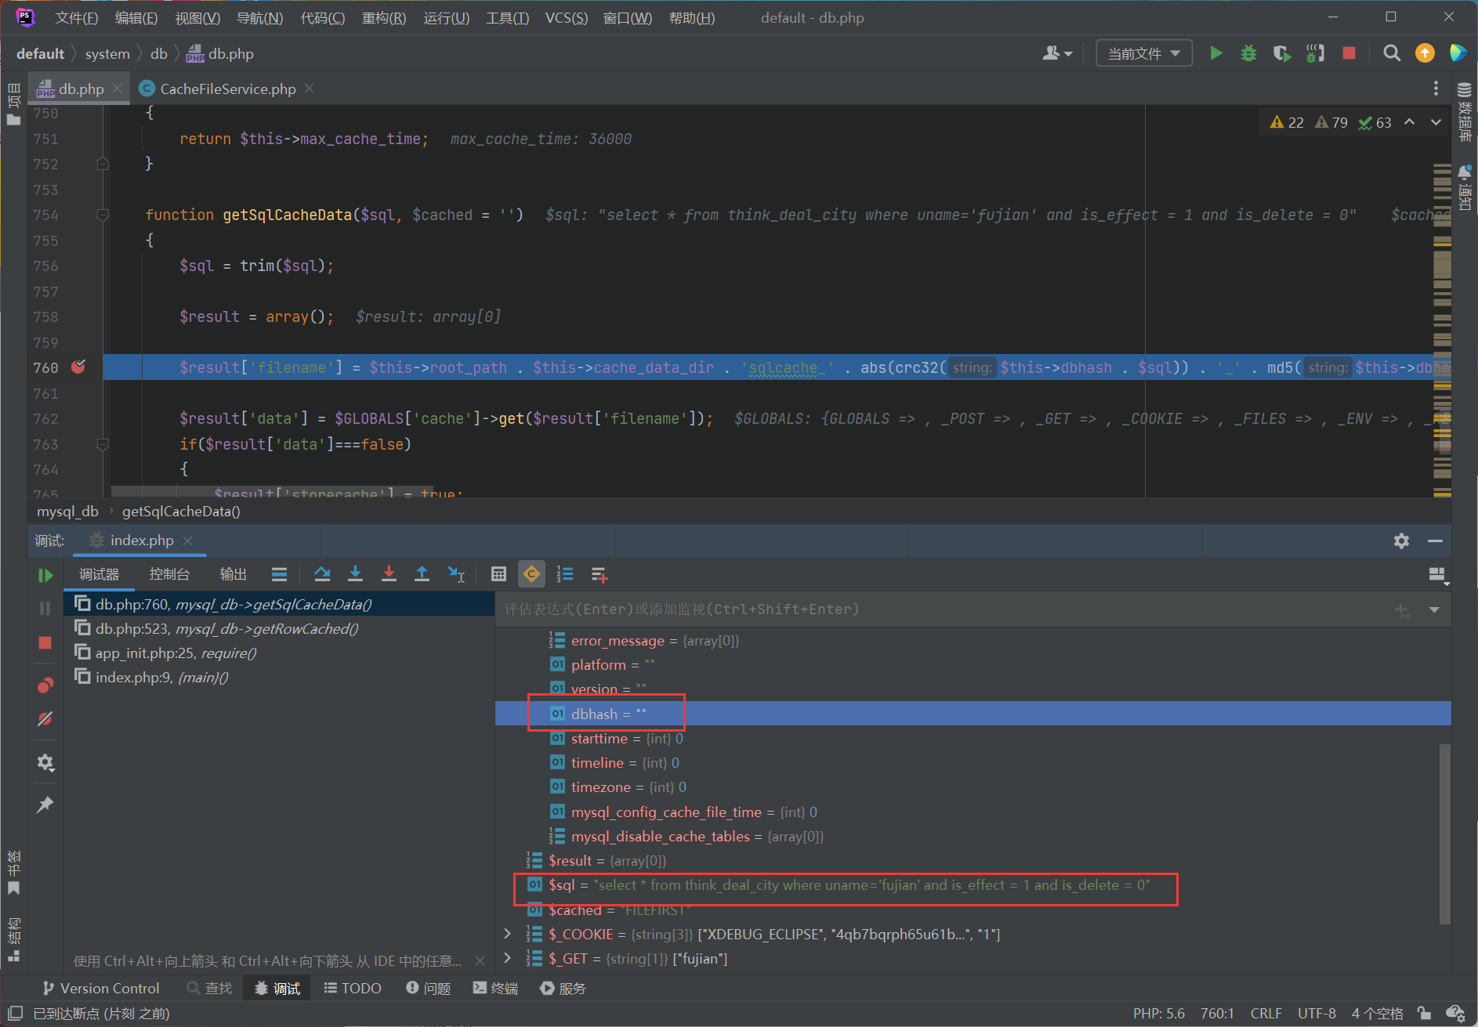Screen dimensions: 1478x1027
Task: Switch to the CacheFileService.php editor tab
Action: point(227,89)
